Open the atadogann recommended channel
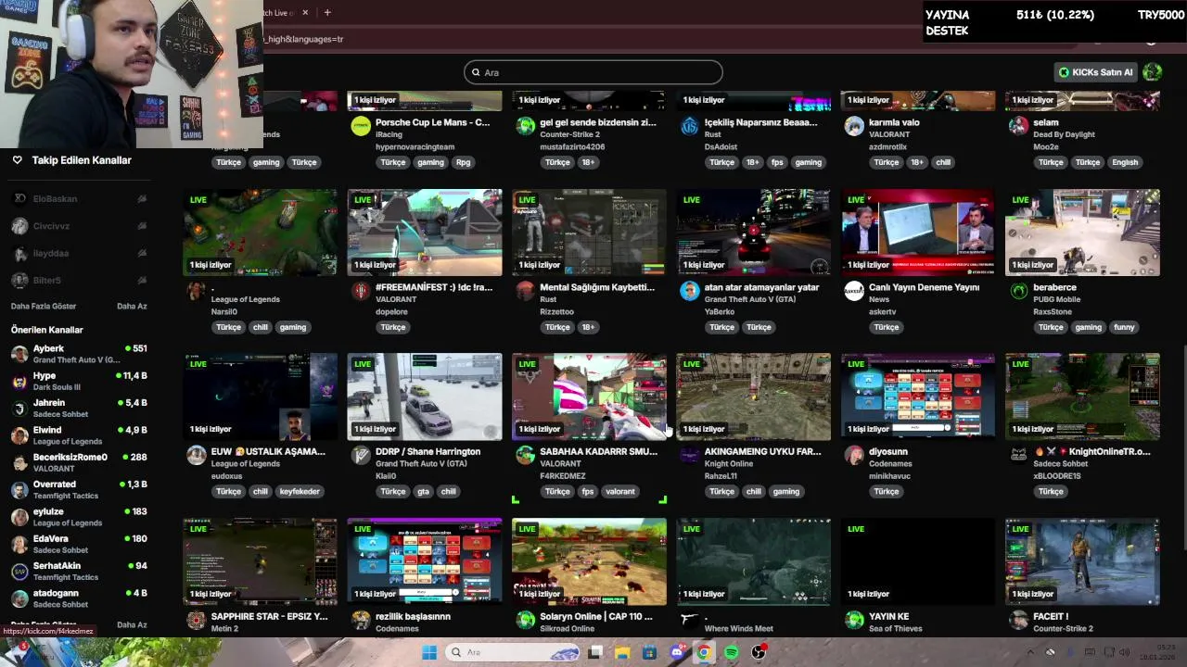Image resolution: width=1187 pixels, height=667 pixels. point(79,598)
